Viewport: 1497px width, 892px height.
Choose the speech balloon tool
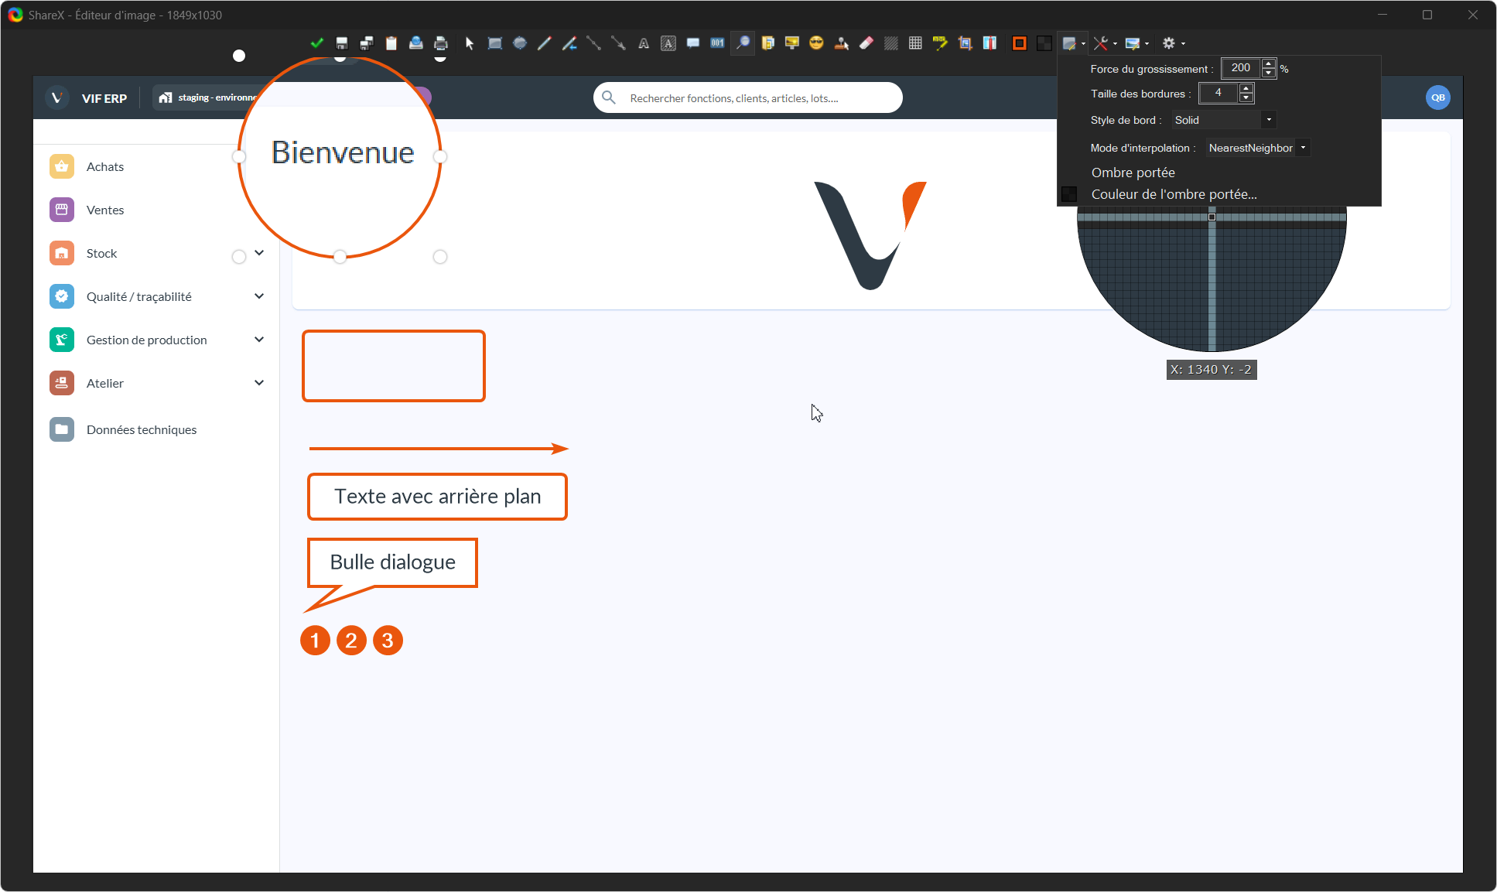click(693, 43)
